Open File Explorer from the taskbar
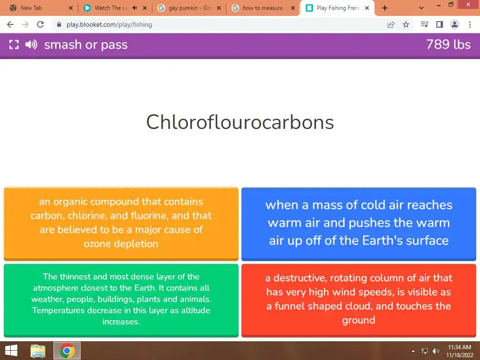480x360 pixels. pos(38,351)
